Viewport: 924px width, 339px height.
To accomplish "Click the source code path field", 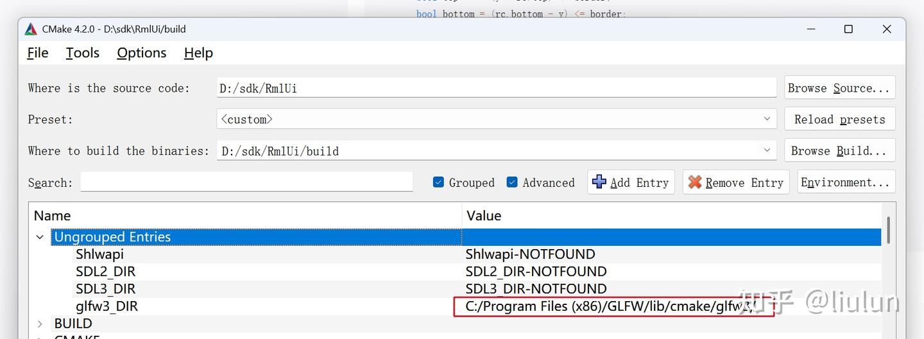I will 497,88.
